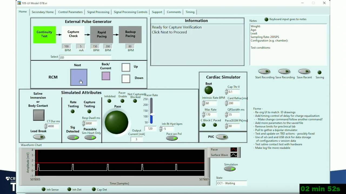Click the Save Recent button
The image size is (346, 194).
pyautogui.click(x=304, y=71)
